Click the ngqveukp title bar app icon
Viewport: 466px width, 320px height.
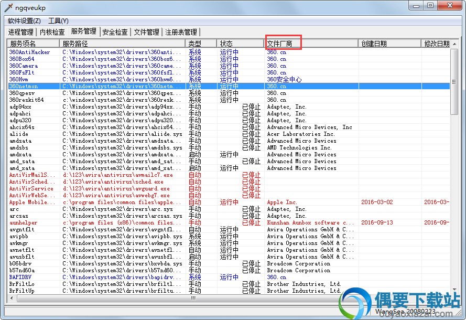[9, 7]
